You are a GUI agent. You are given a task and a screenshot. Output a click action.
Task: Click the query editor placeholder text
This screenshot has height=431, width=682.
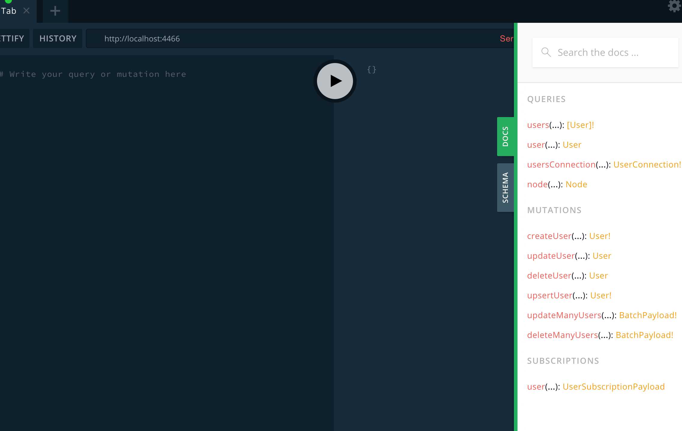[93, 74]
